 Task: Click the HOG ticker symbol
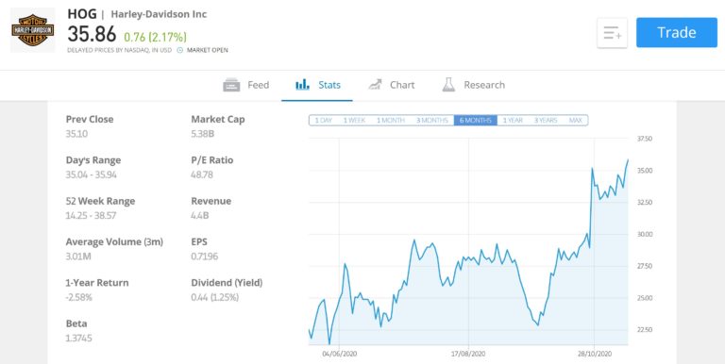(x=82, y=14)
